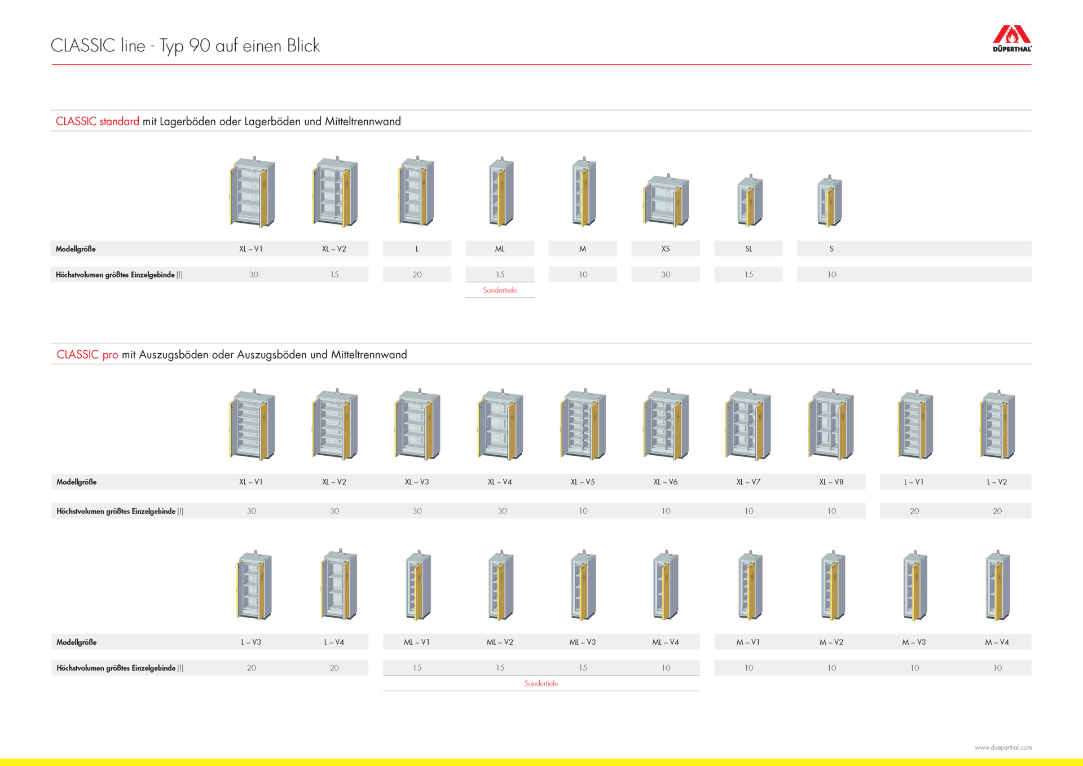Click the XL – V4 cabinet image
Viewport: 1083px width, 766px height.
click(x=500, y=424)
